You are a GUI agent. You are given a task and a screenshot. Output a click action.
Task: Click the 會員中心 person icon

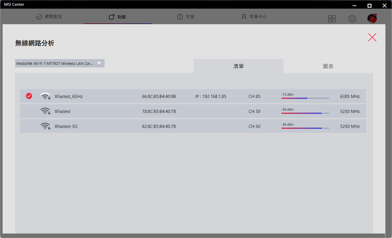[x=244, y=17]
